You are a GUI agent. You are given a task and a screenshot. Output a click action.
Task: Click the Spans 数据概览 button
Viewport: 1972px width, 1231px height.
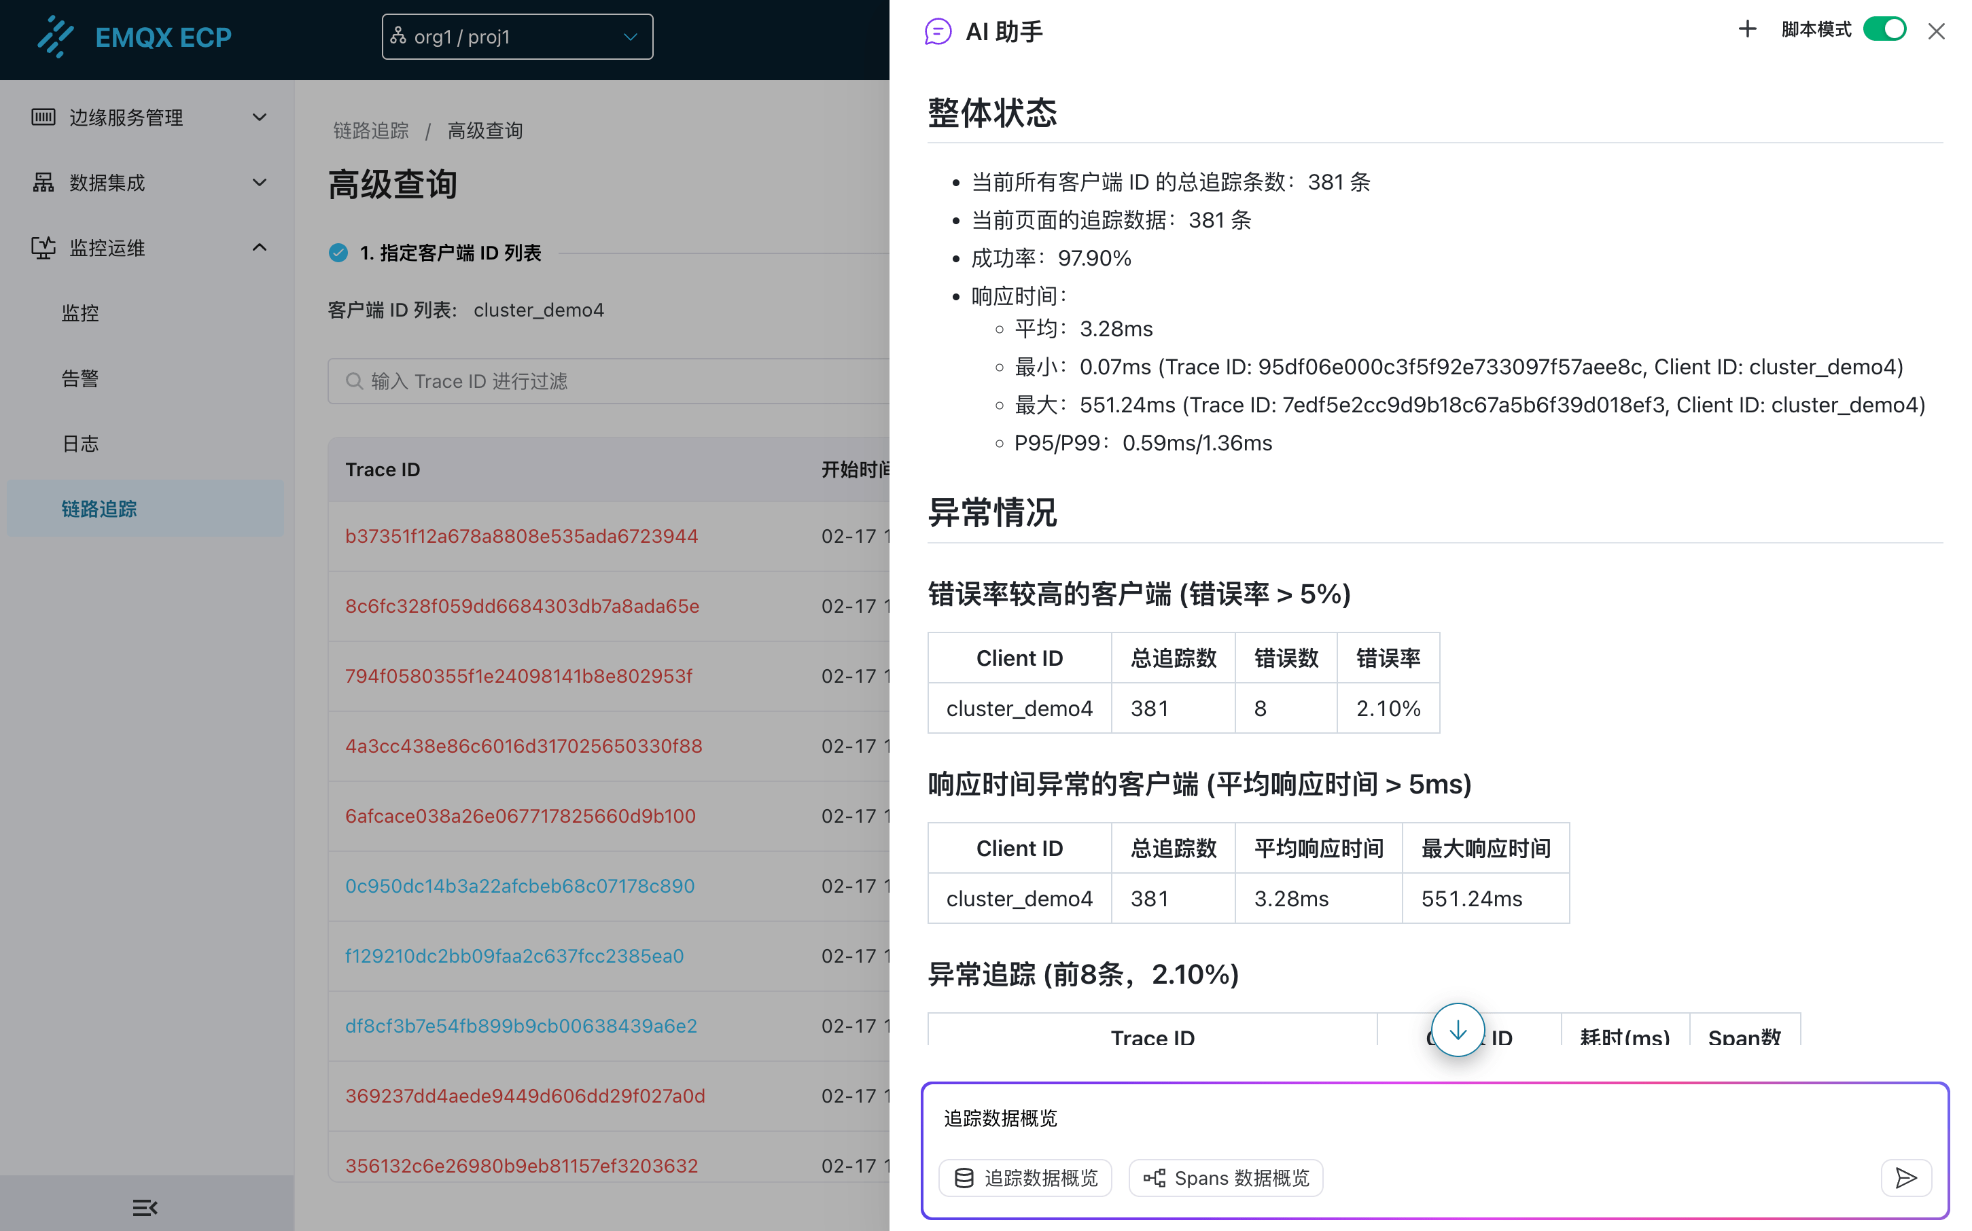click(x=1225, y=1177)
